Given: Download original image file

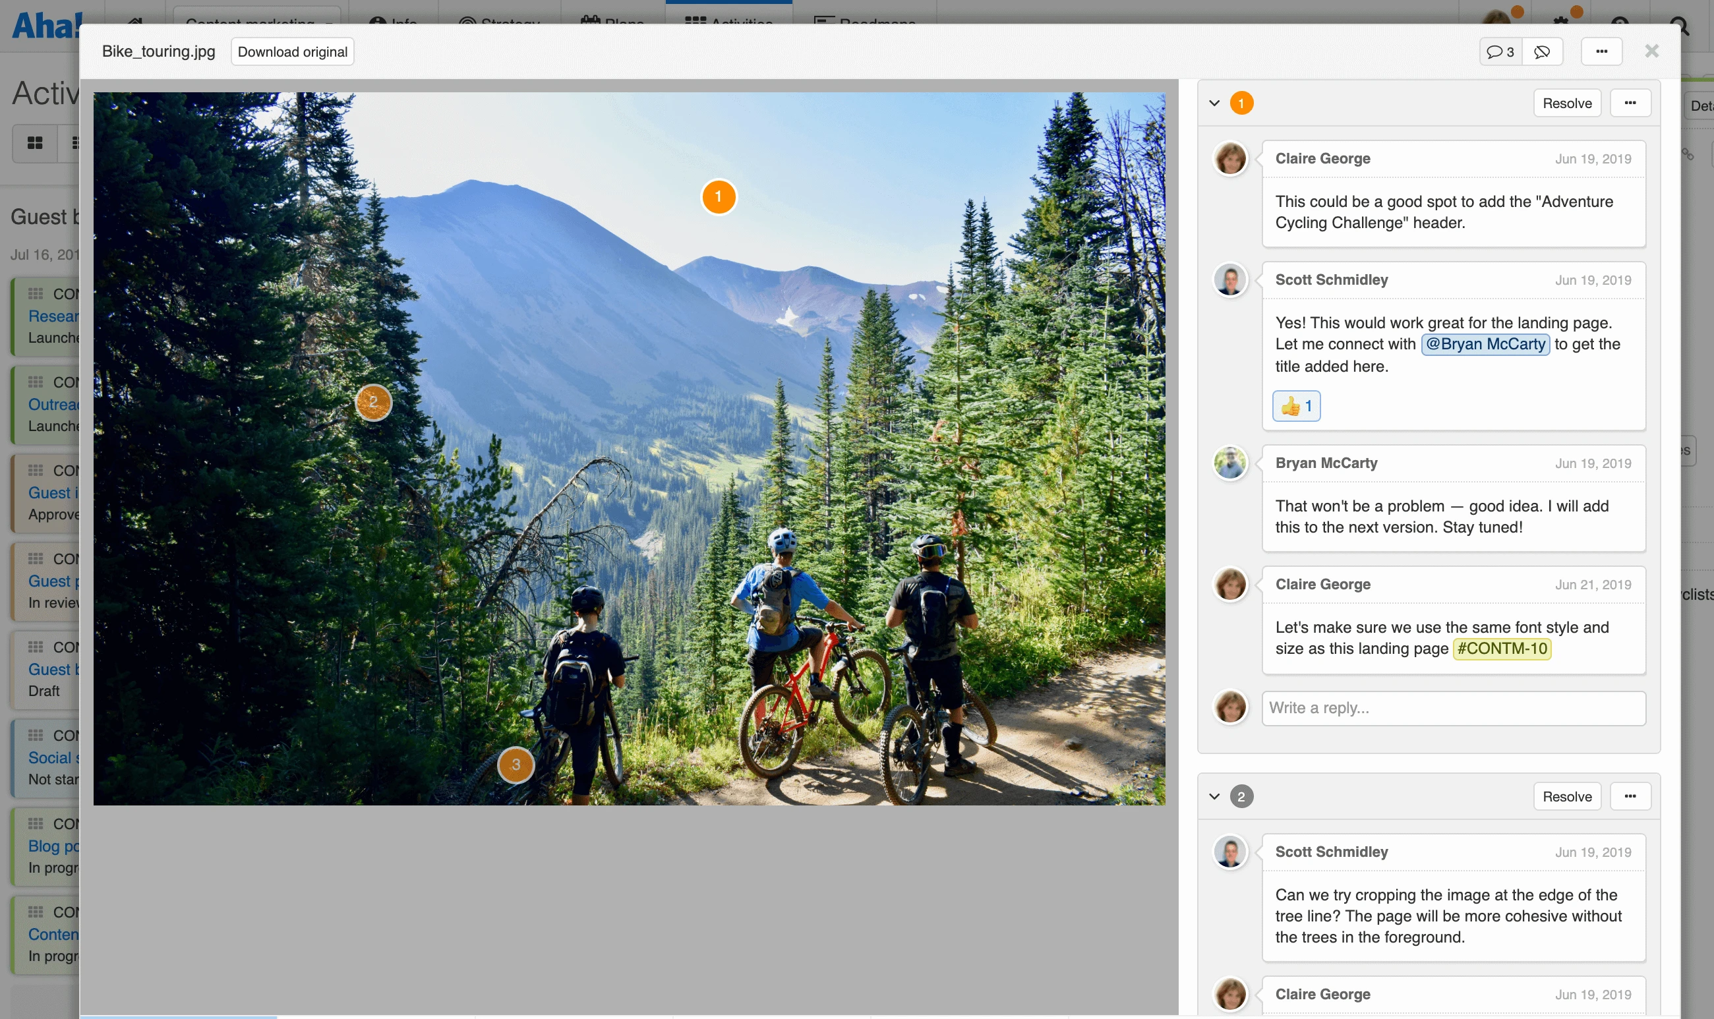Looking at the screenshot, I should point(293,51).
